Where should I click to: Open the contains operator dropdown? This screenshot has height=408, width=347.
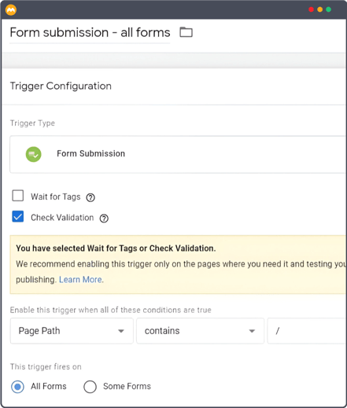pyautogui.click(x=200, y=331)
